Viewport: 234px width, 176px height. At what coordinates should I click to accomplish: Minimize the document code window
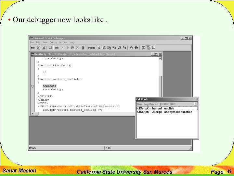(152, 54)
